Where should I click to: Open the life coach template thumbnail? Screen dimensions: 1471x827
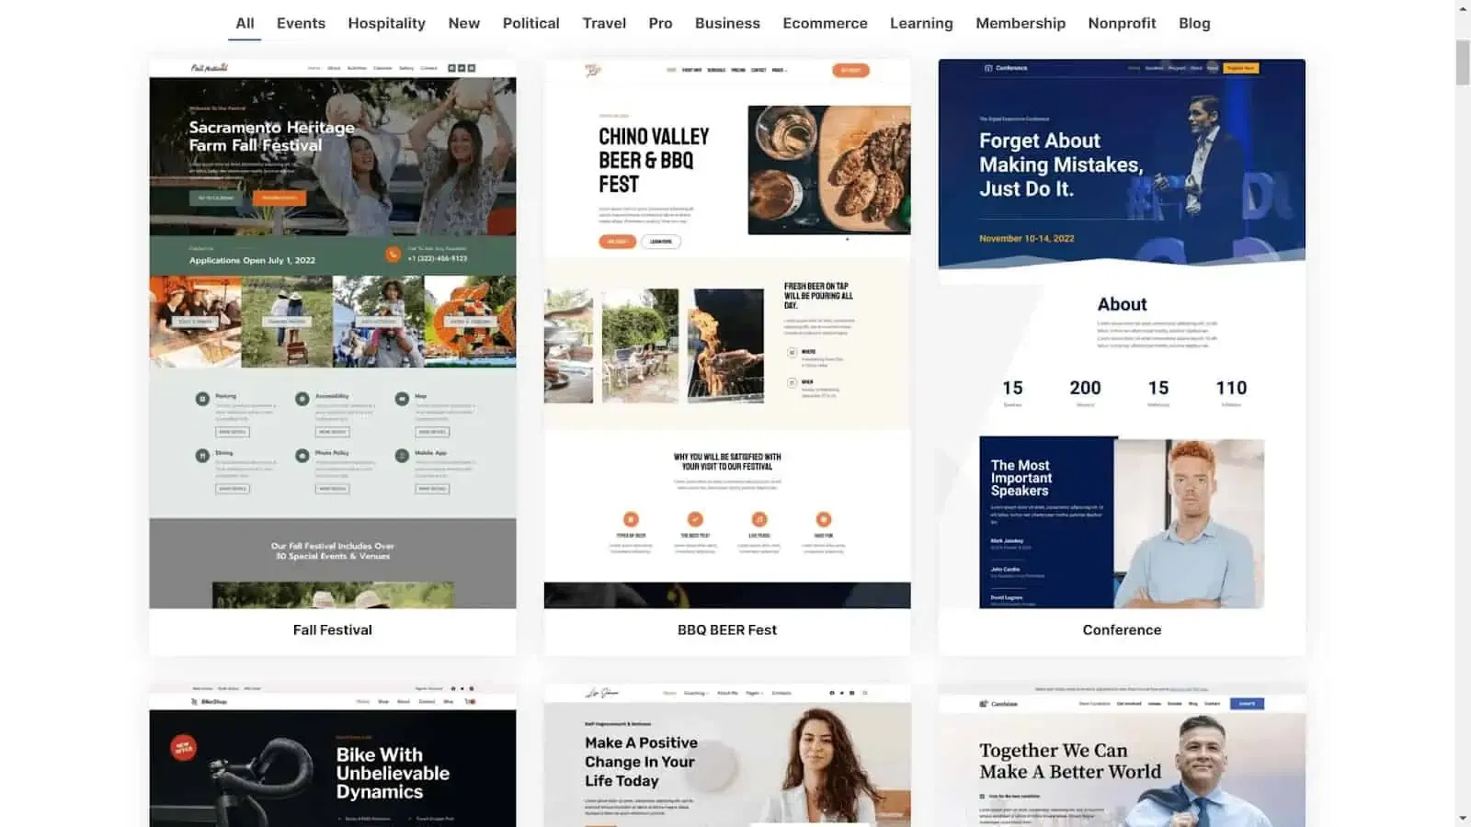tap(727, 755)
